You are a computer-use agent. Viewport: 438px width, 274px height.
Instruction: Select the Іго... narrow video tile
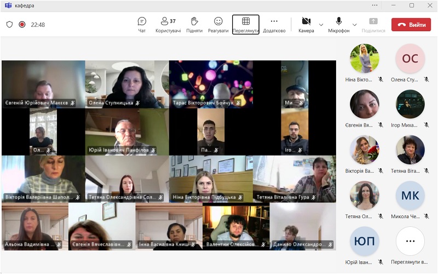point(295,132)
